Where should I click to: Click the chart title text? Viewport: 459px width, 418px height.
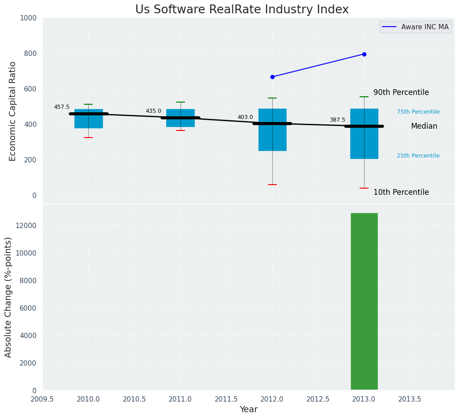click(242, 10)
